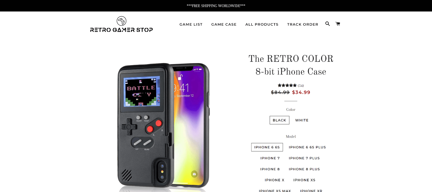The height and width of the screenshot is (192, 432).
Task: Select the Black color option
Action: 279,120
